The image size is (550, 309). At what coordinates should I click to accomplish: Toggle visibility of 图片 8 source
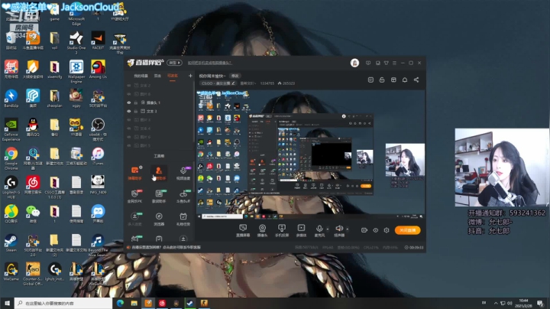coord(129,94)
